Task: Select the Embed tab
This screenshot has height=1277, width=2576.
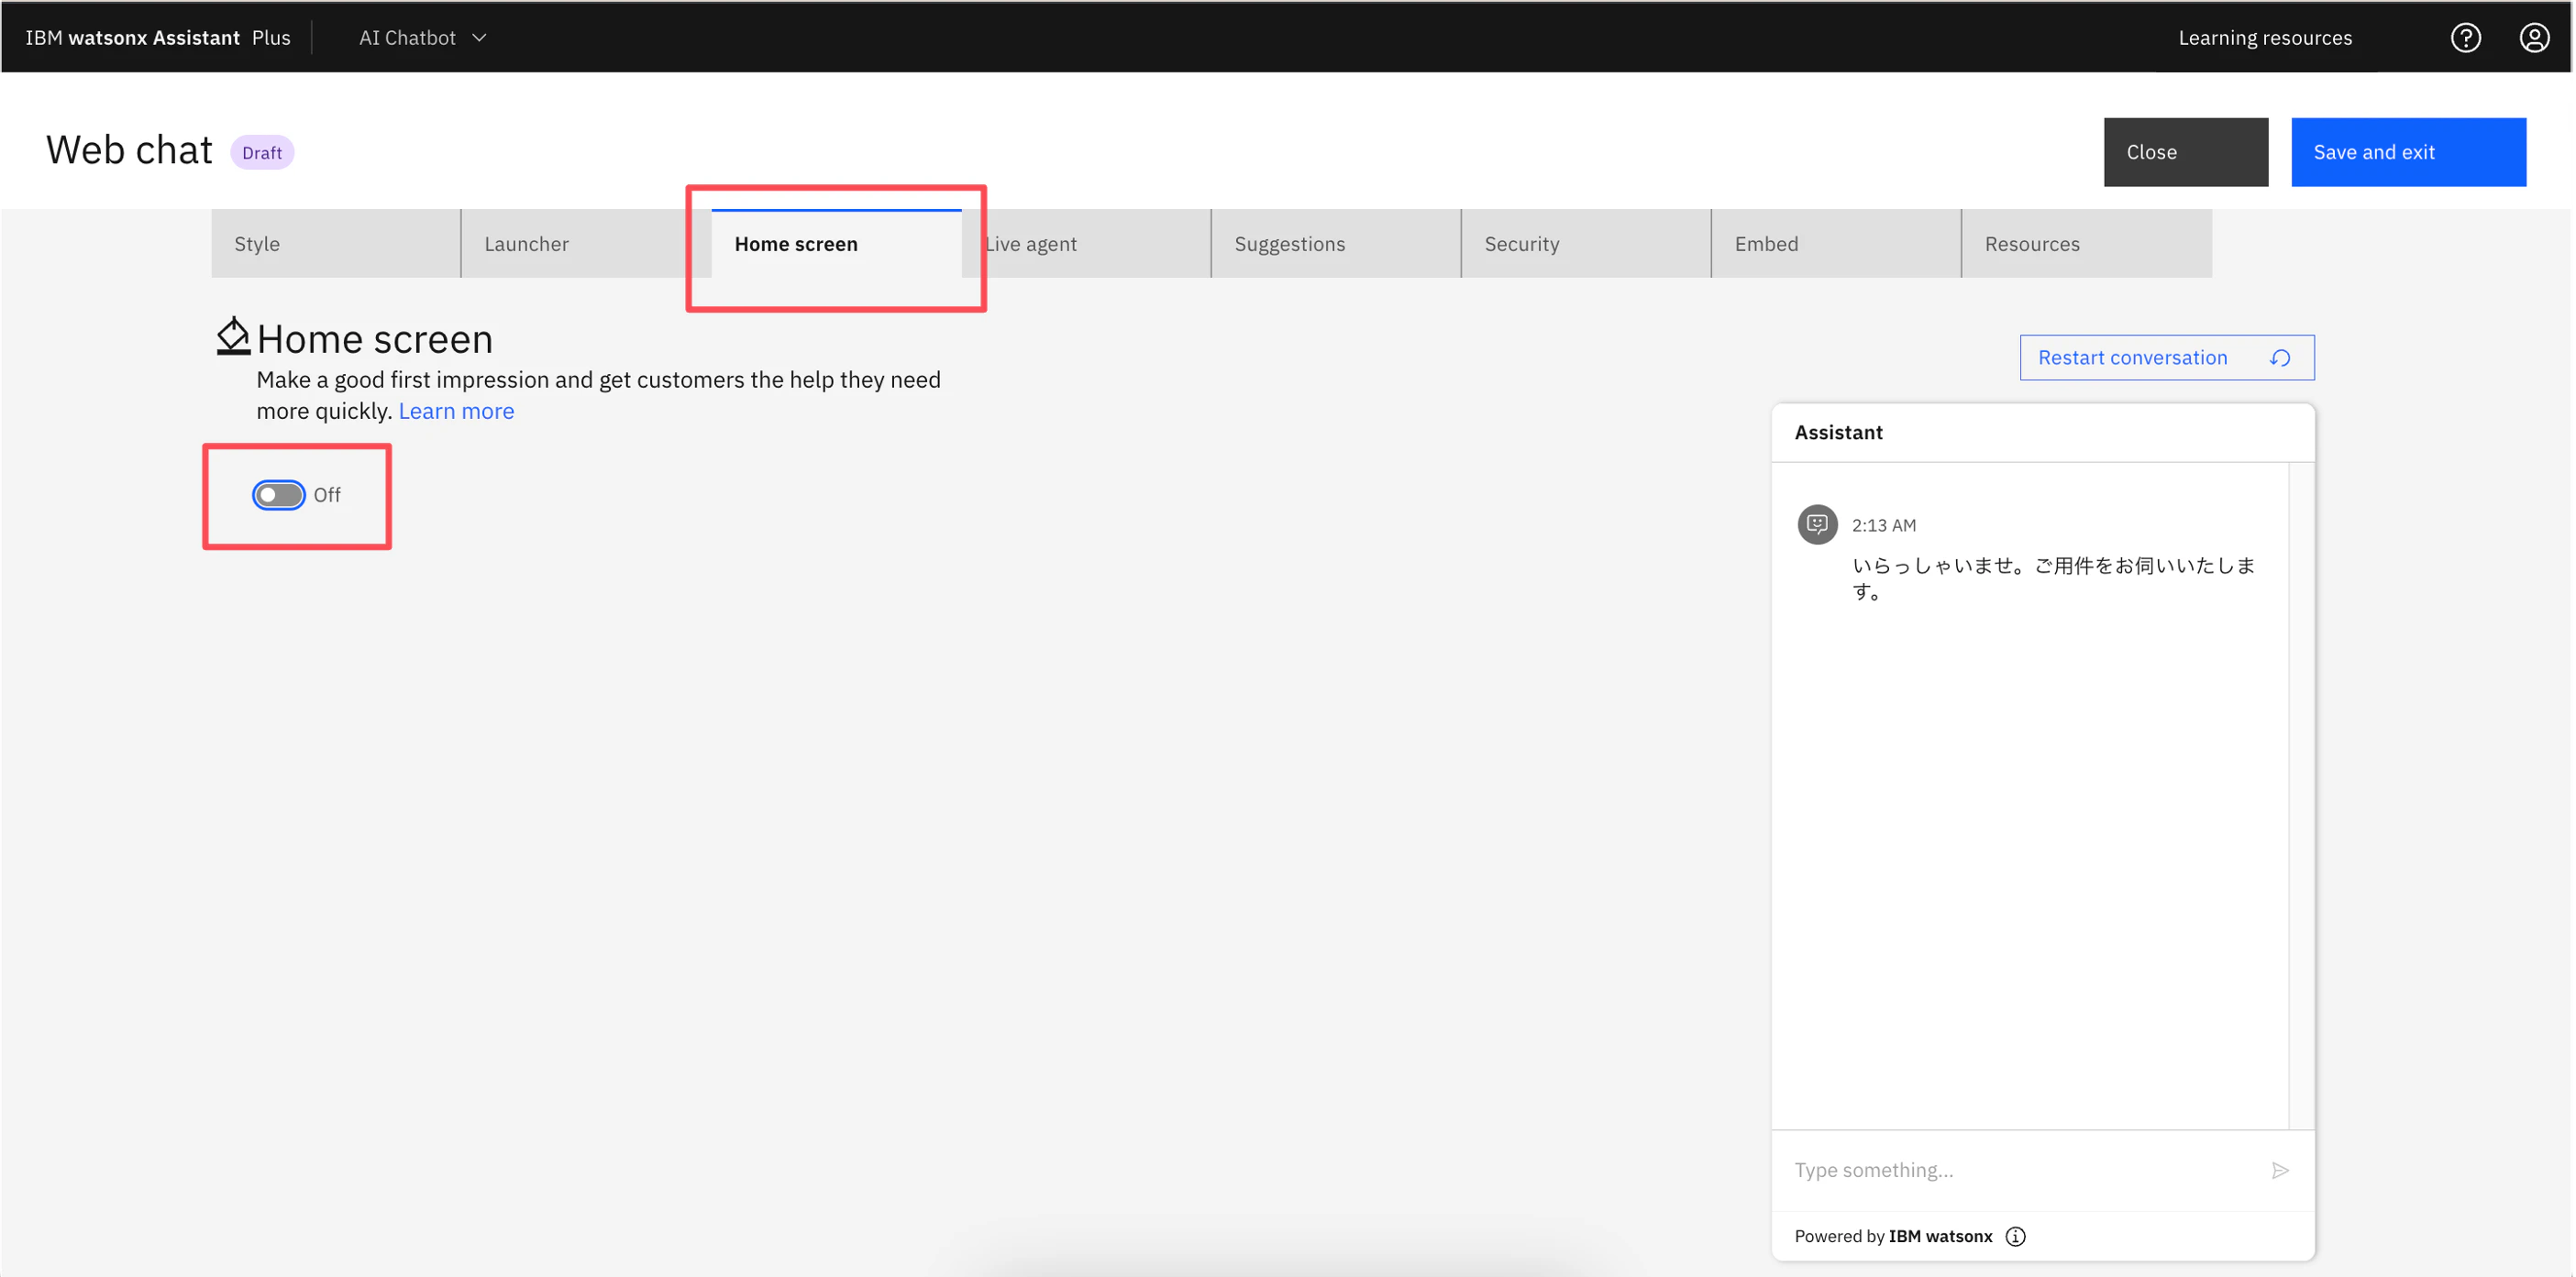Action: click(x=1835, y=244)
